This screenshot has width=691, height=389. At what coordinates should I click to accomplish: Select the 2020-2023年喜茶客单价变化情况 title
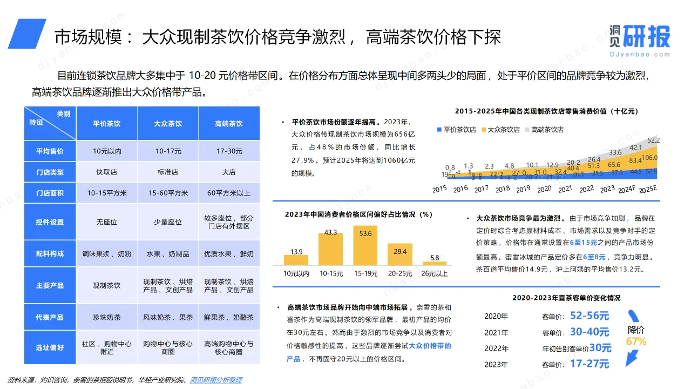(x=566, y=298)
